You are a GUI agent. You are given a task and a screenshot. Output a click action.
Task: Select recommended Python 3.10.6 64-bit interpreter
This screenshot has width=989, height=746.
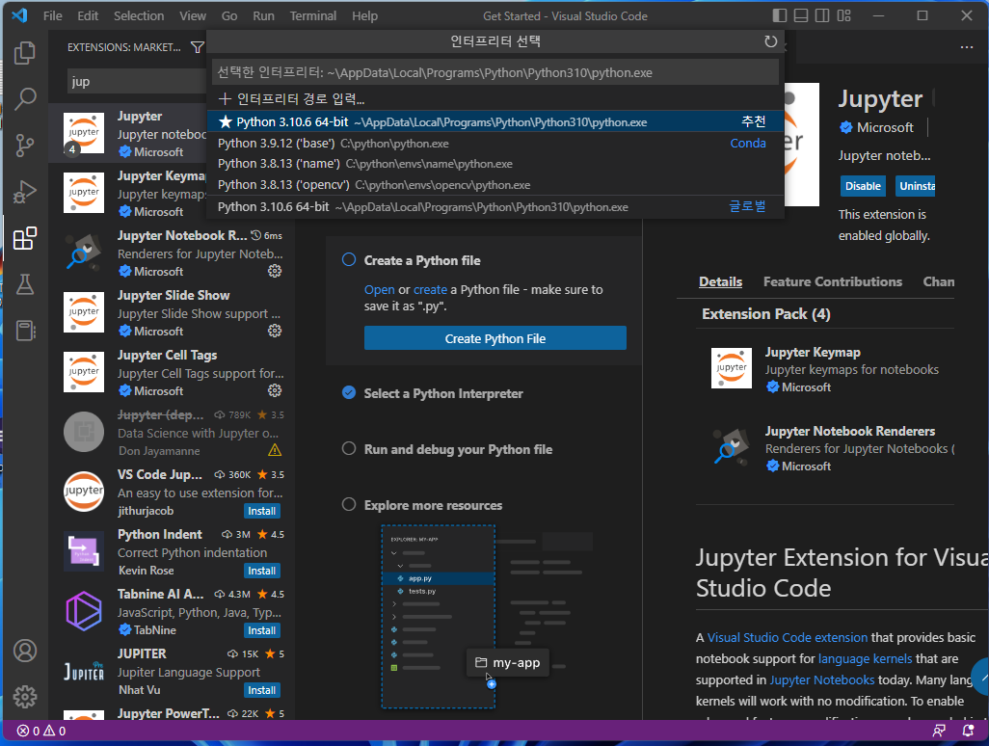point(495,121)
